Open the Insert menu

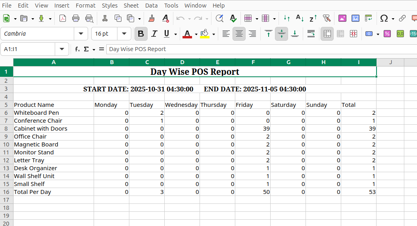[62, 5]
